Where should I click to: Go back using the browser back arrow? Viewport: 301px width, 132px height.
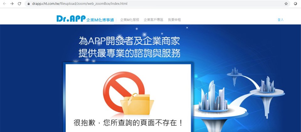[4, 4]
